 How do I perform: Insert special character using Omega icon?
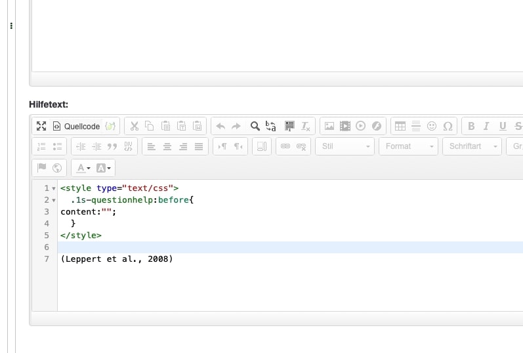(x=448, y=126)
